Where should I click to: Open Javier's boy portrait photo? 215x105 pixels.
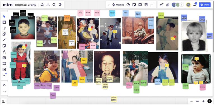23,27
